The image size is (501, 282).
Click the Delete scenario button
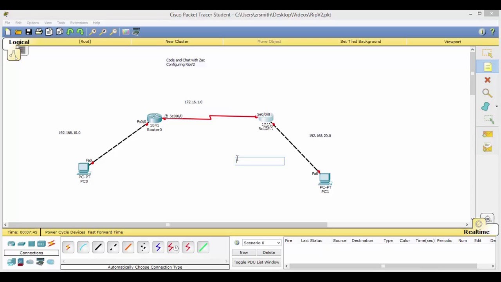tap(269, 253)
